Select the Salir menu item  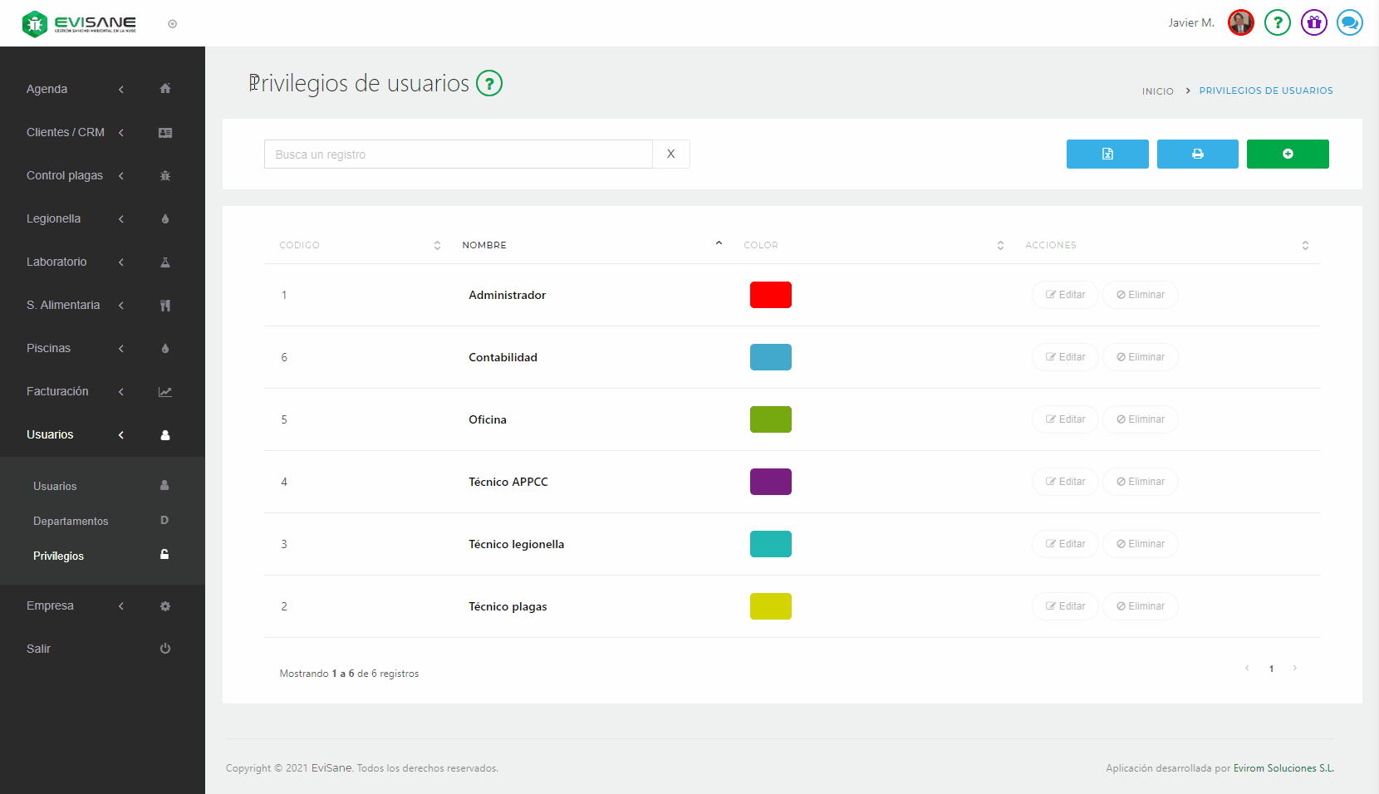(x=39, y=649)
